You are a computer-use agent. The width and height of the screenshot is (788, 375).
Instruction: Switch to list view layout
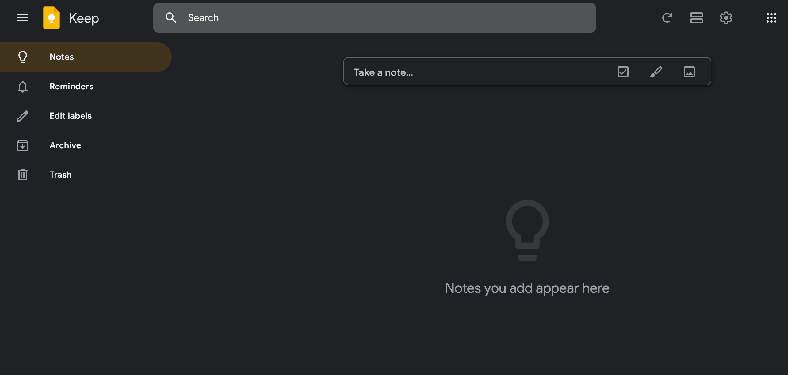coord(696,18)
